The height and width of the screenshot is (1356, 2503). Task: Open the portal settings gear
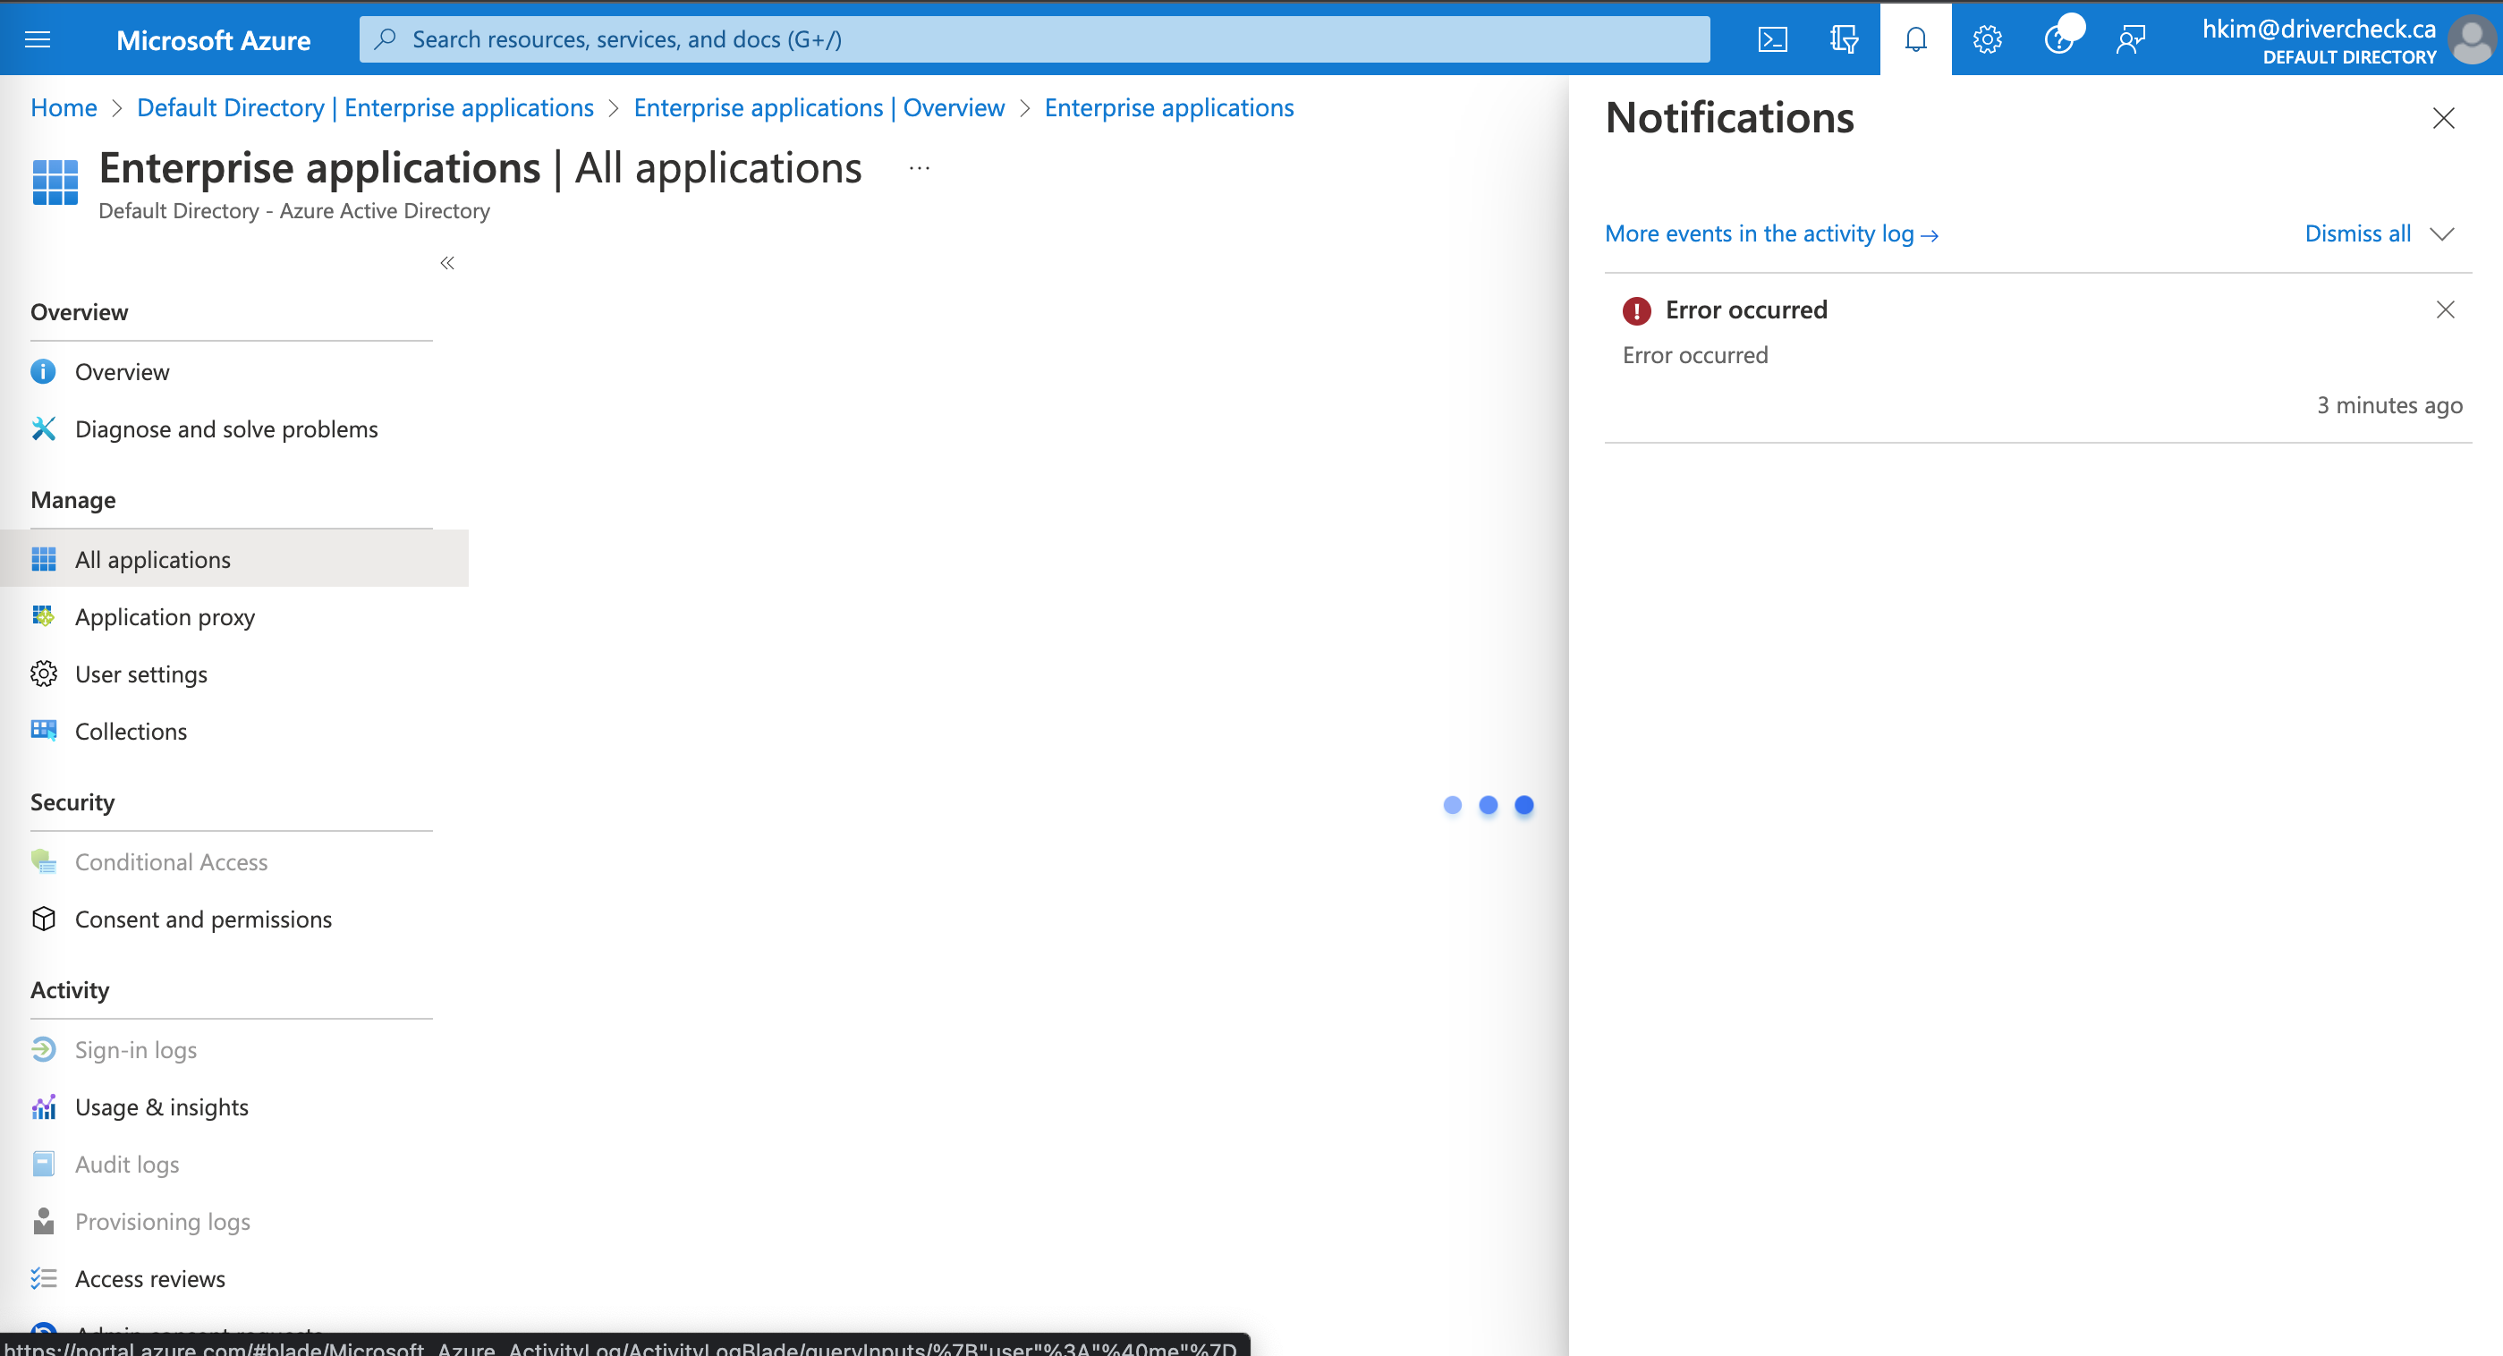click(x=1986, y=38)
